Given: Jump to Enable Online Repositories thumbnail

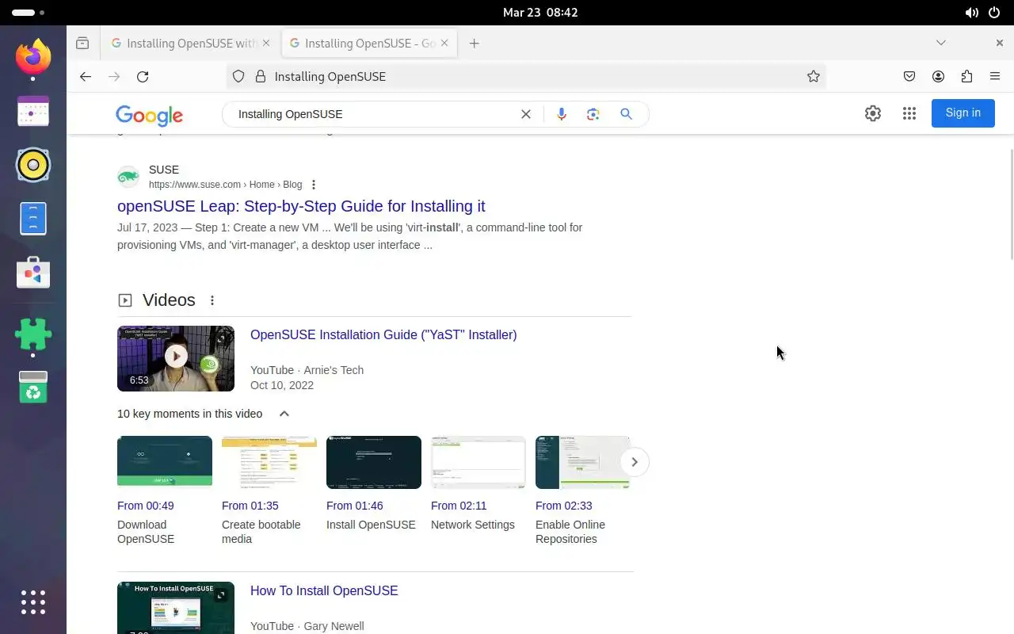Looking at the screenshot, I should point(582,462).
